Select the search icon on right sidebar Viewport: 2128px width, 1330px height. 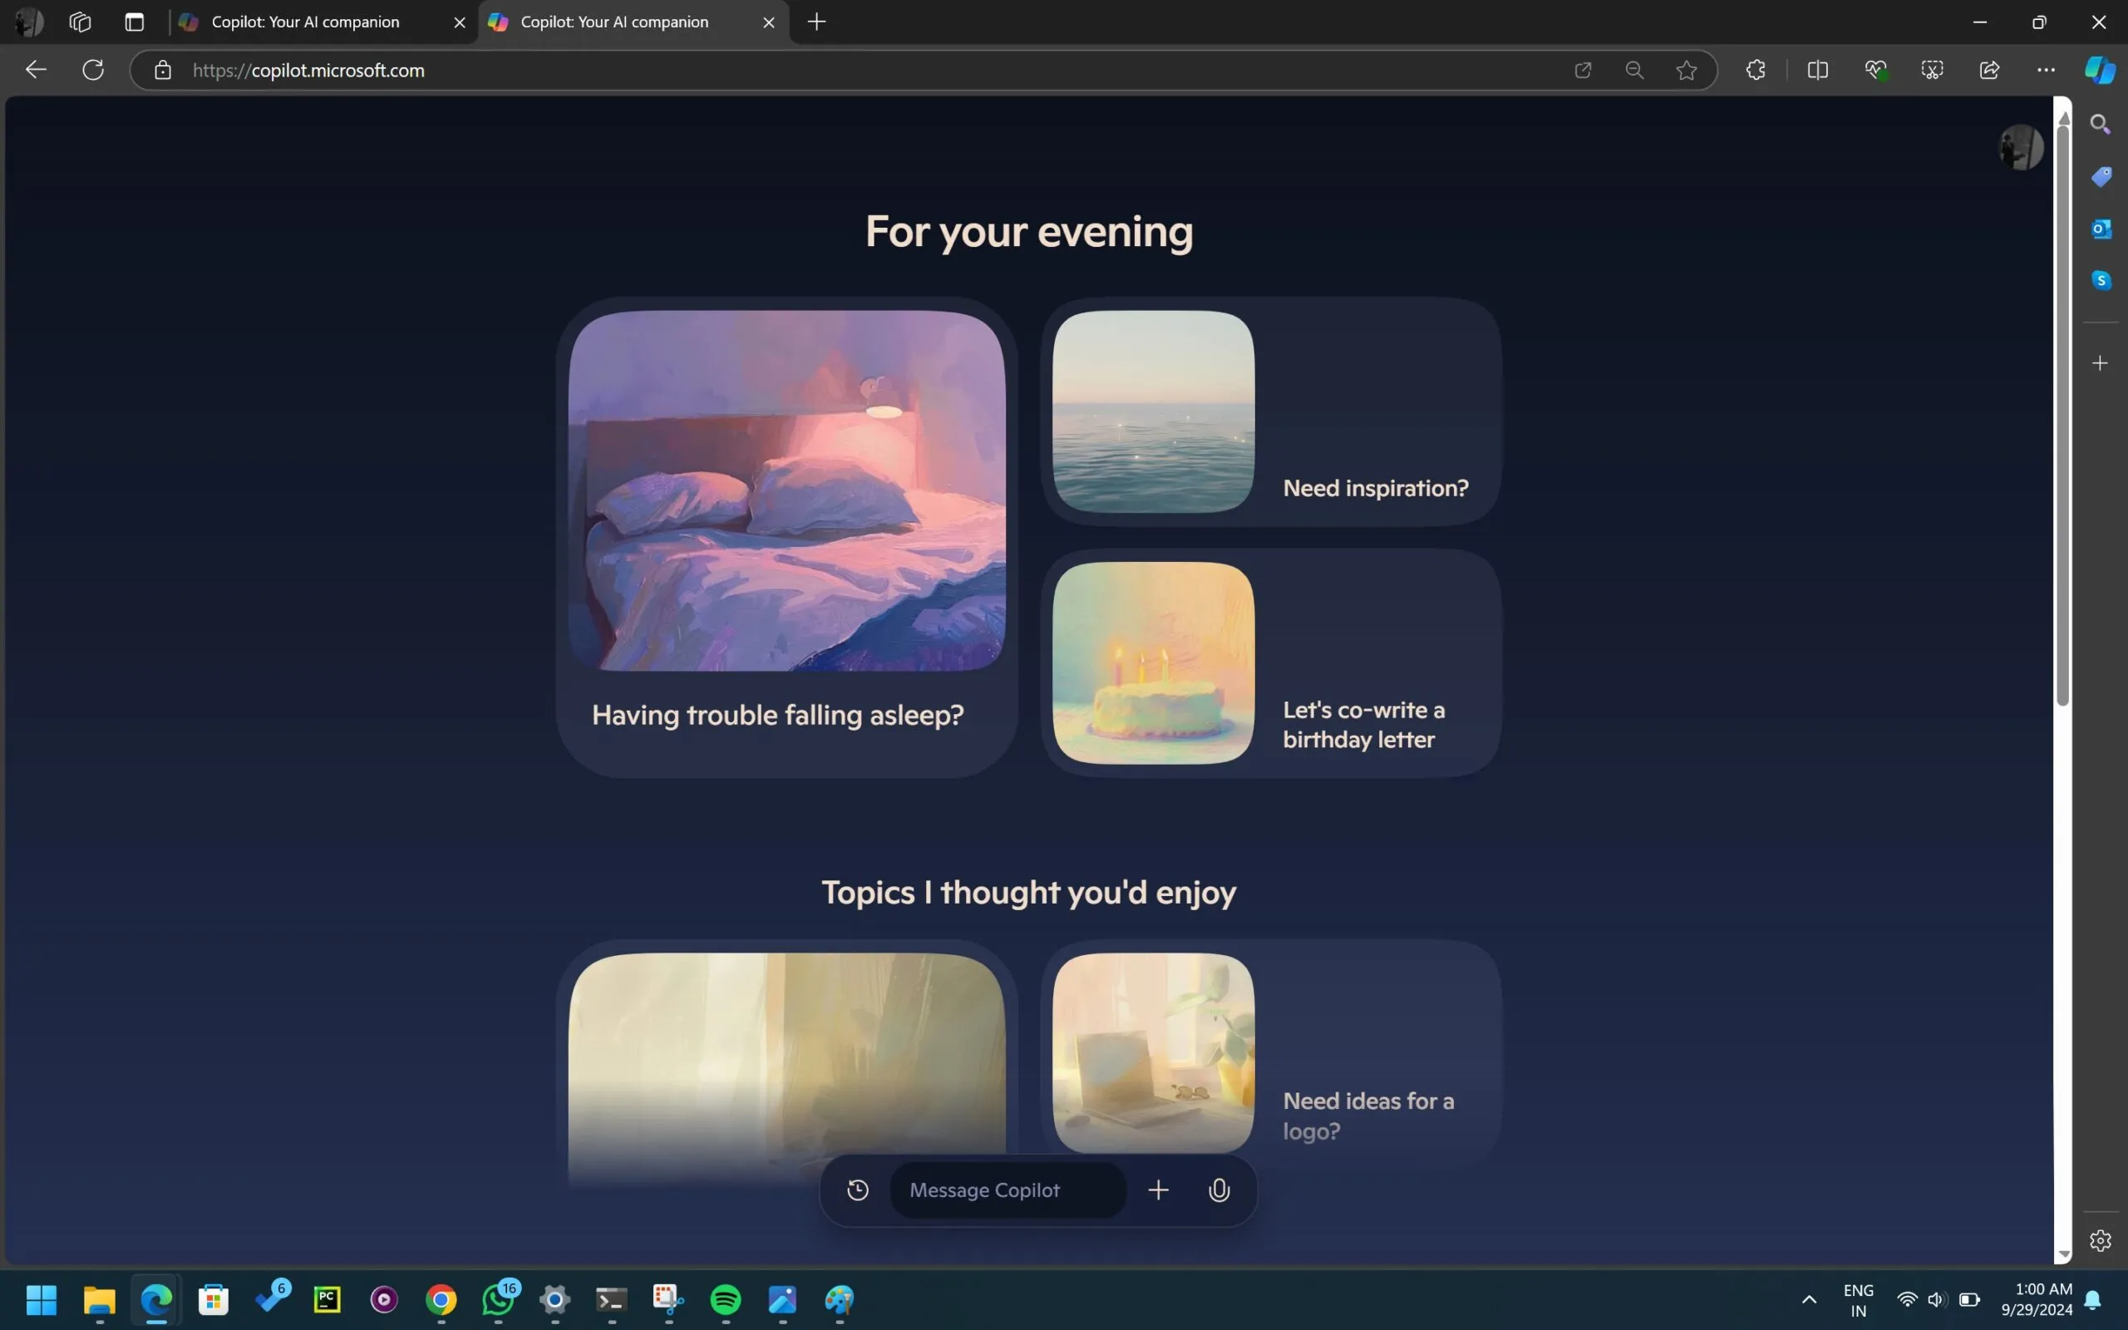(2102, 124)
